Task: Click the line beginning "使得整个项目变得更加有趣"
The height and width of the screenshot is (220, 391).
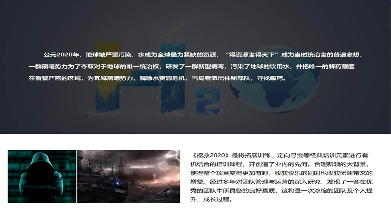Action: click(x=281, y=173)
